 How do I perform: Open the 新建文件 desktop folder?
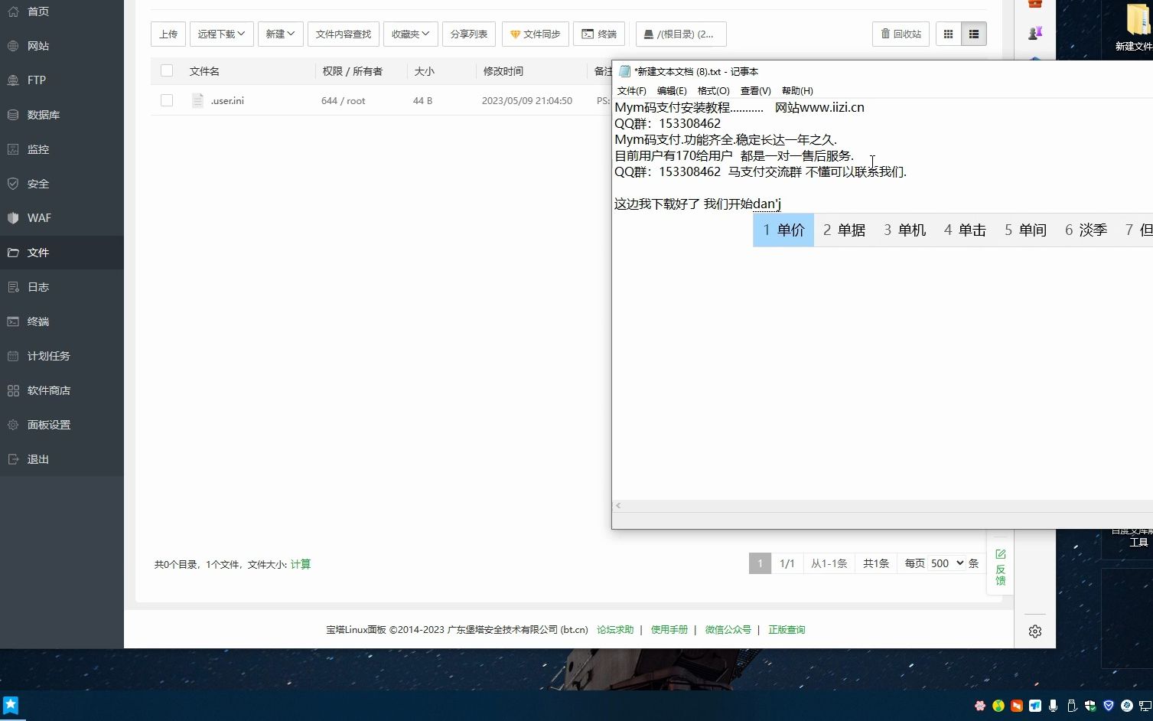coord(1134,28)
